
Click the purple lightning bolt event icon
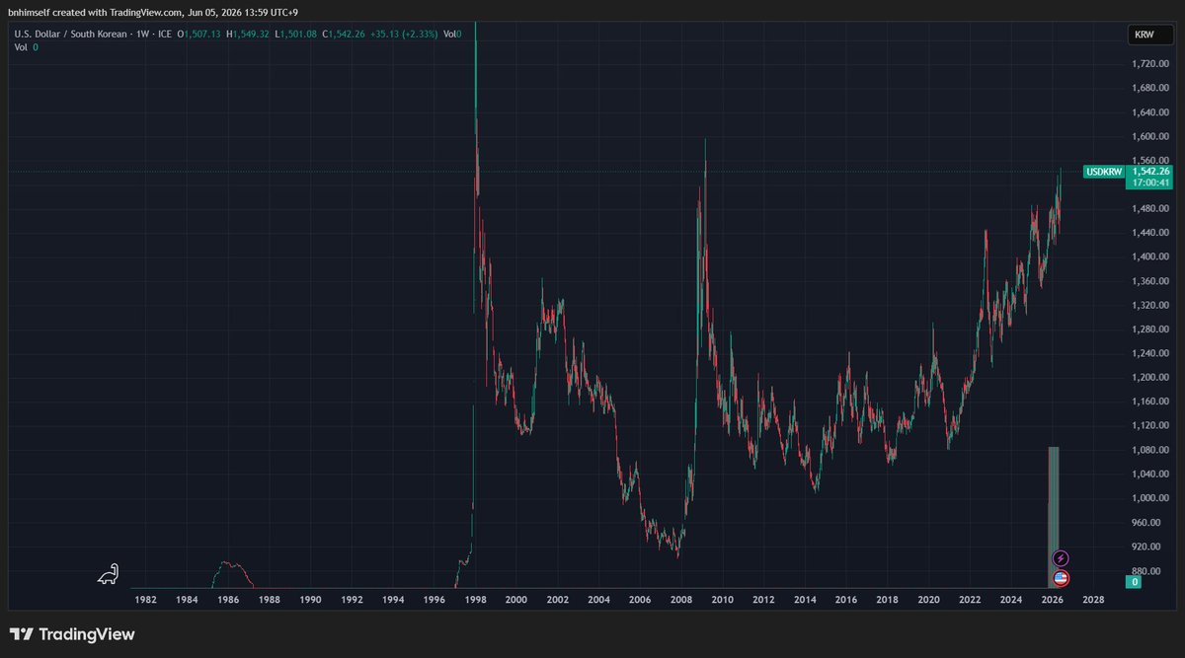(1061, 559)
